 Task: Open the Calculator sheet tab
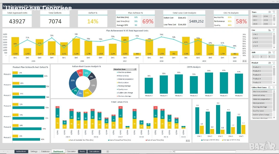click(x=71, y=152)
